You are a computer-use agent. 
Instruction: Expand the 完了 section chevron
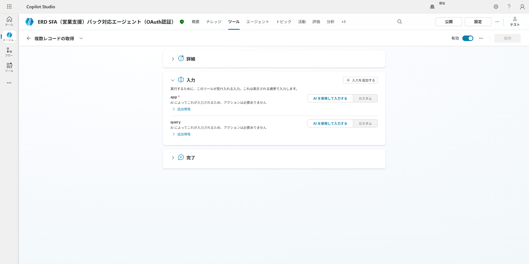[173, 158]
